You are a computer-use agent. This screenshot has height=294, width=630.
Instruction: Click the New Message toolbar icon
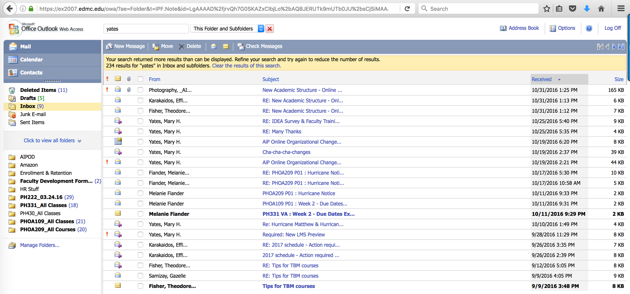[109, 46]
